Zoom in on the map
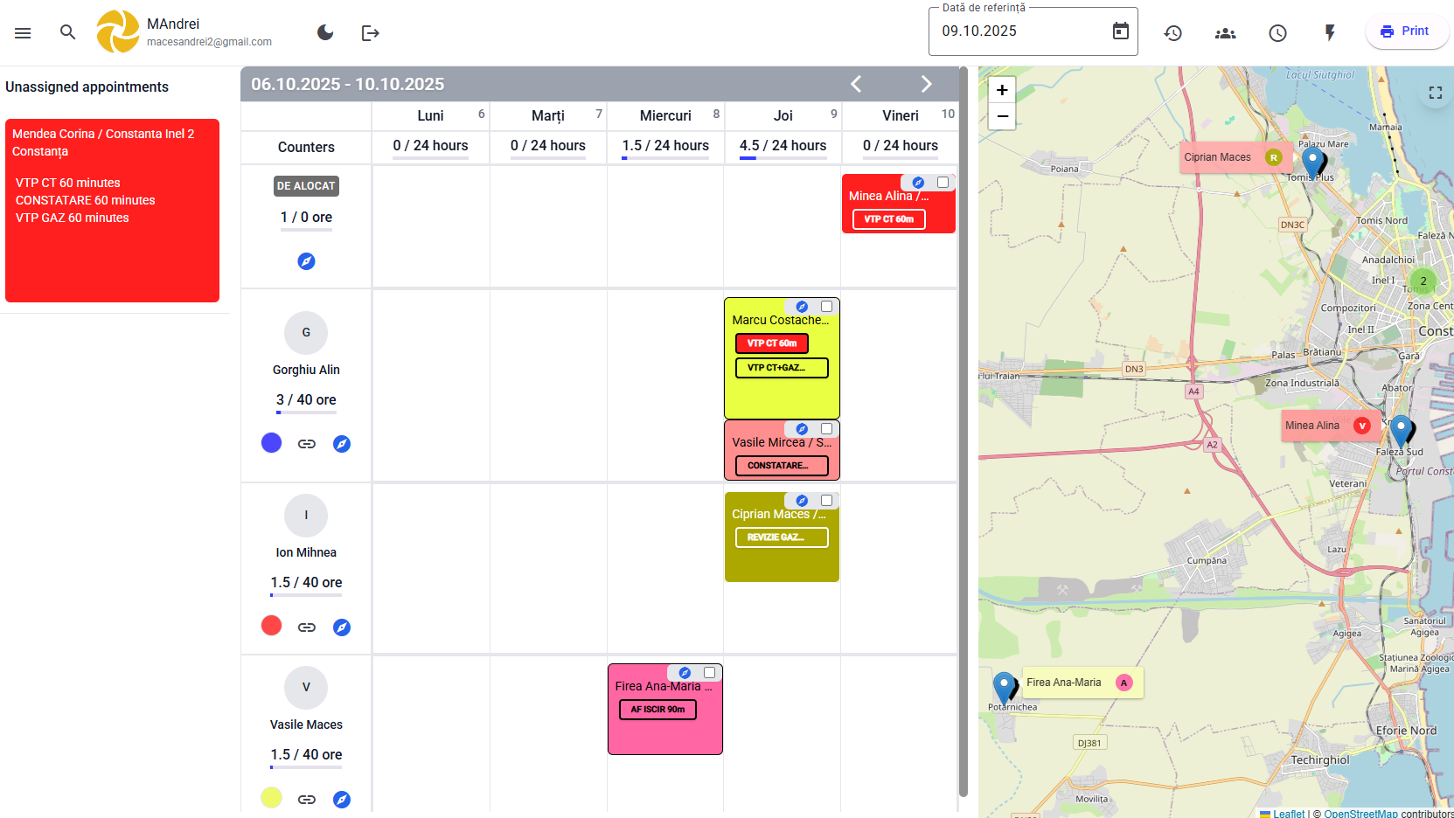The image size is (1454, 818). (1002, 90)
